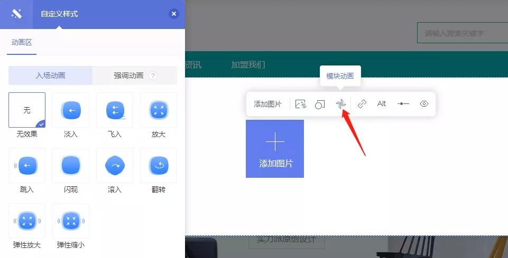Choose the 无效果 animation option
The width and height of the screenshot is (508, 258).
tap(27, 110)
